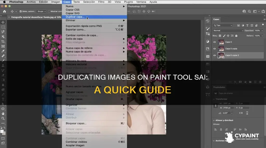Open the Grupo dropdown in options bar
Screen dimensions: 266x148
[x=42, y=11]
